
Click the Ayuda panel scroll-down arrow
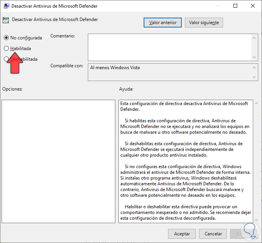(257, 220)
